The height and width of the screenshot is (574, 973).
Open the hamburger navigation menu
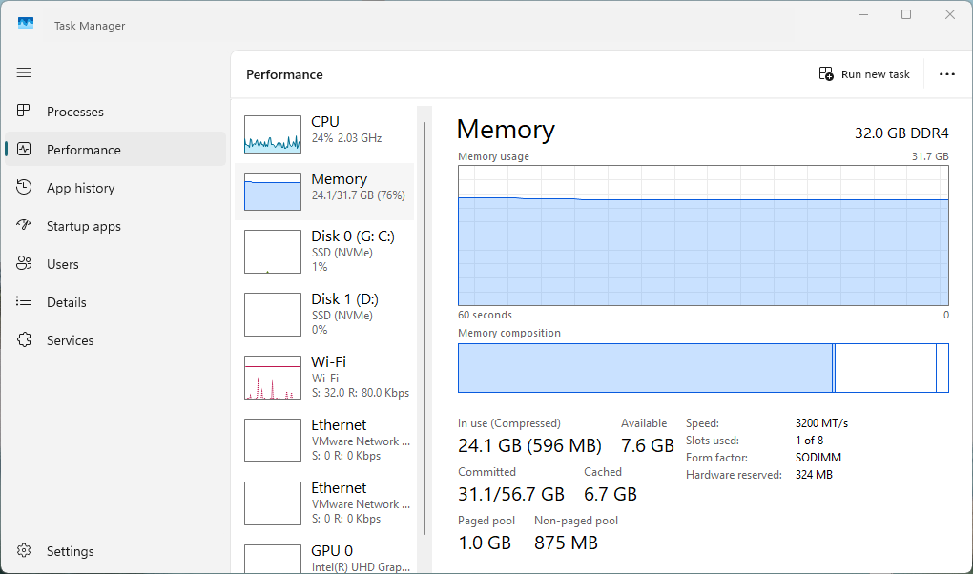tap(24, 72)
